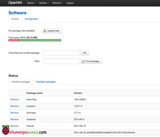Screen dimensions: 160x137
Task: Remove the base-files package
Action: (x=14, y=100)
